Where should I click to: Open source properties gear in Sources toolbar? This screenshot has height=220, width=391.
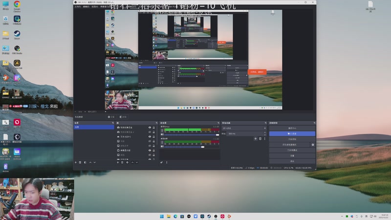point(127,162)
